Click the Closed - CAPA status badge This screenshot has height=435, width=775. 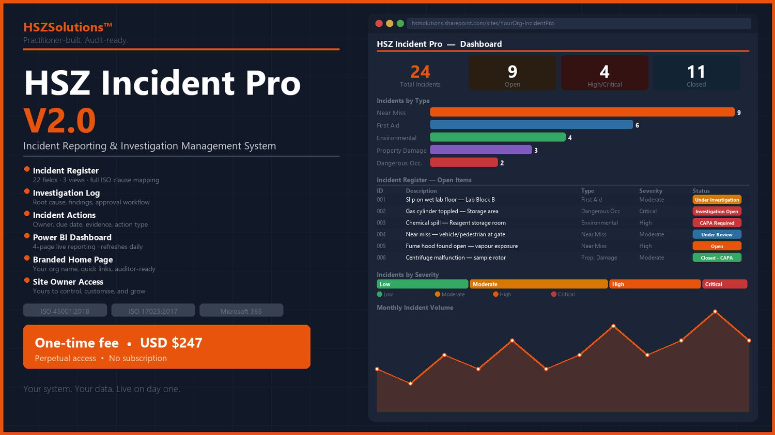pos(717,258)
